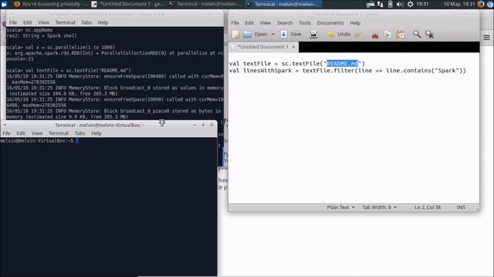Maximize the front terminal window
Viewport: 494px width, 277px height.
coord(203,125)
